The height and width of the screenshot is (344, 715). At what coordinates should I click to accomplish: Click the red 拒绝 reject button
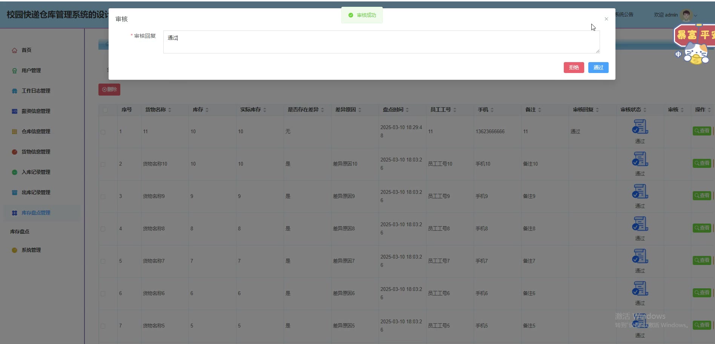(574, 68)
